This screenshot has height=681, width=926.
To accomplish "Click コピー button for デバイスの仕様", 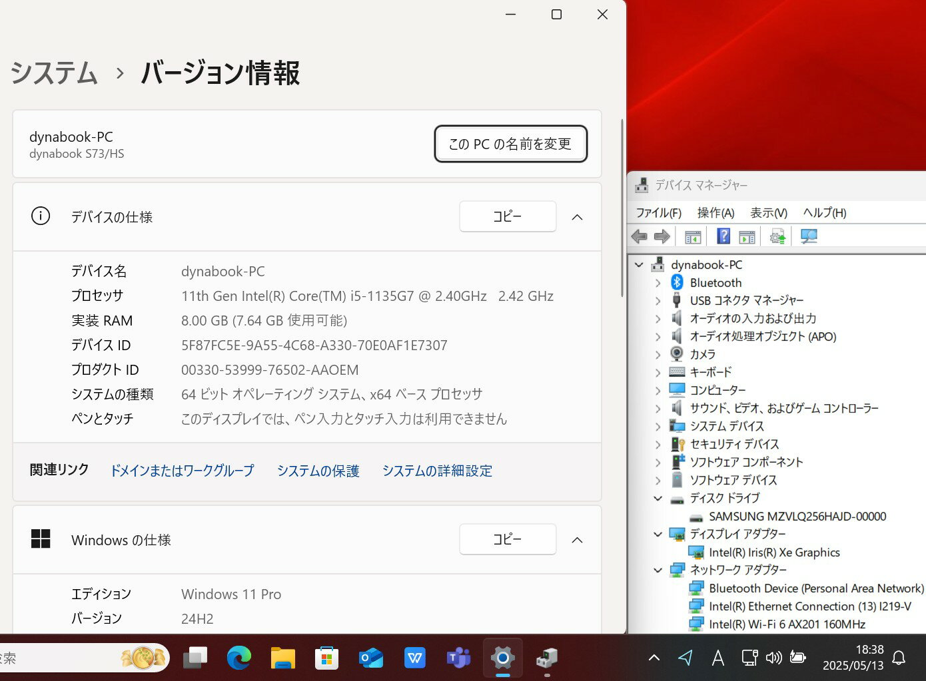I will pos(508,217).
